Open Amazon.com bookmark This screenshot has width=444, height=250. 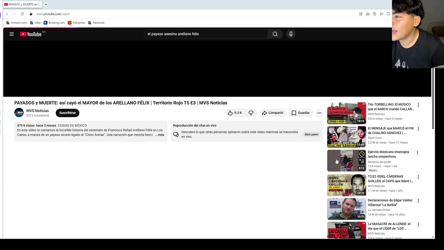coord(17,23)
